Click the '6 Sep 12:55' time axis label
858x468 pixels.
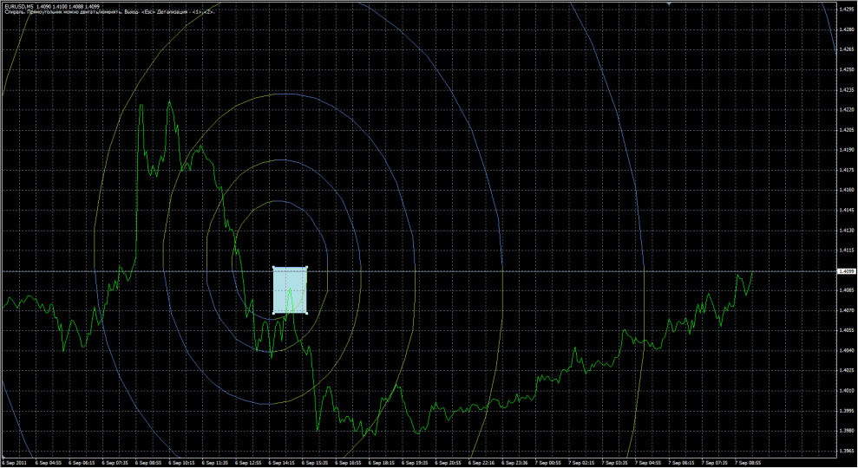[x=248, y=463]
